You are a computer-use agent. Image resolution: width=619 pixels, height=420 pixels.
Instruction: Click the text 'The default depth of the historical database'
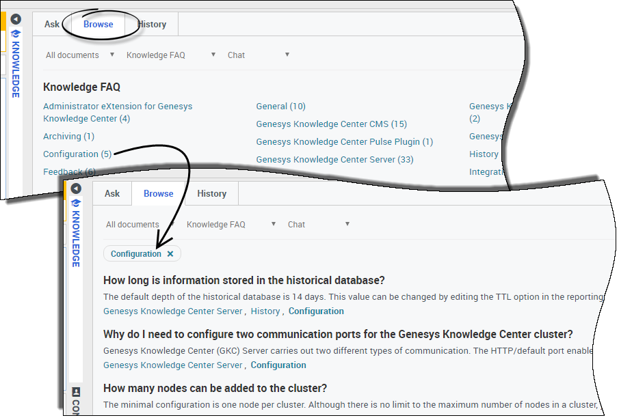click(192, 296)
